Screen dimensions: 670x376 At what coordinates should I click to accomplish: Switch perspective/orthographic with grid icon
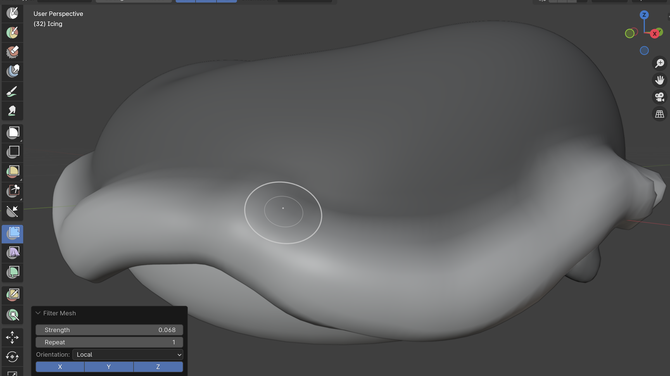click(x=659, y=114)
